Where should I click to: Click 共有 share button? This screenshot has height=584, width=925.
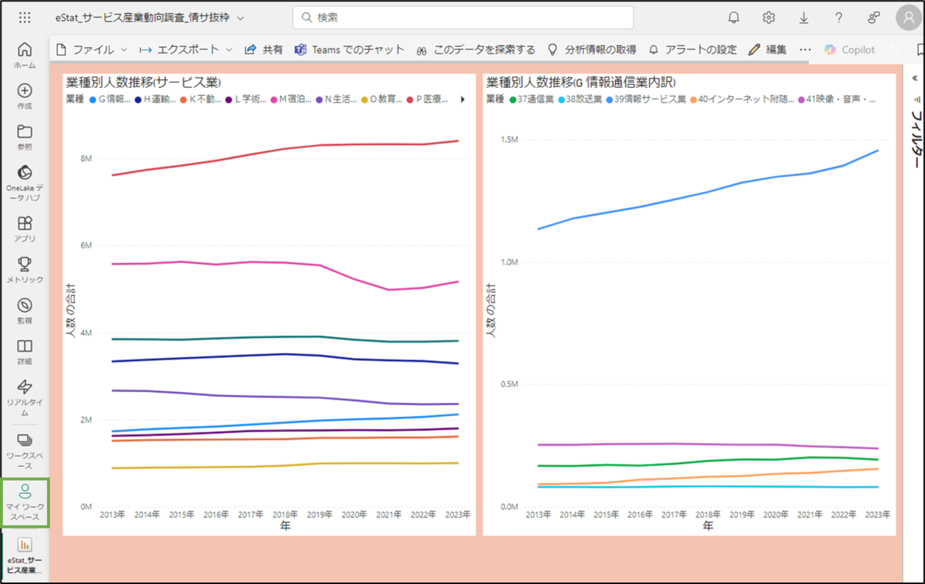[x=264, y=49]
